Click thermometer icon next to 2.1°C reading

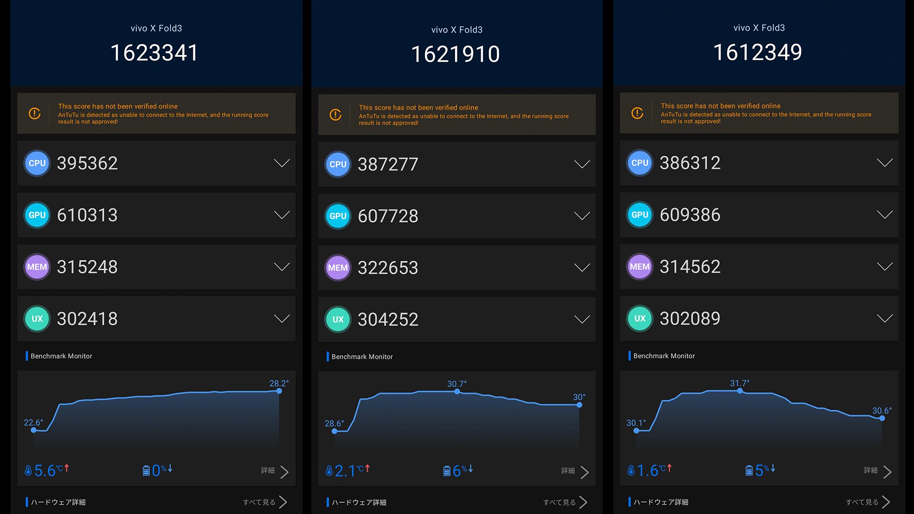coord(329,471)
